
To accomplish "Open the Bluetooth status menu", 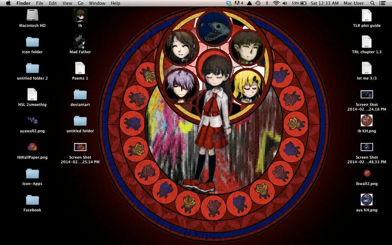I will pyautogui.click(x=267, y=3).
